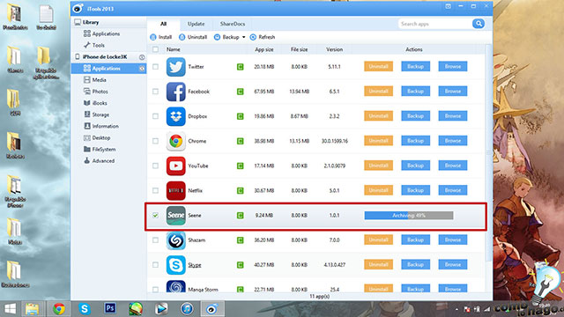This screenshot has width=564, height=317.
Task: Open Storage in the sidebar
Action: pyautogui.click(x=96, y=114)
